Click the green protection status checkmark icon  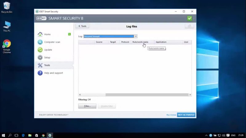[189, 18]
